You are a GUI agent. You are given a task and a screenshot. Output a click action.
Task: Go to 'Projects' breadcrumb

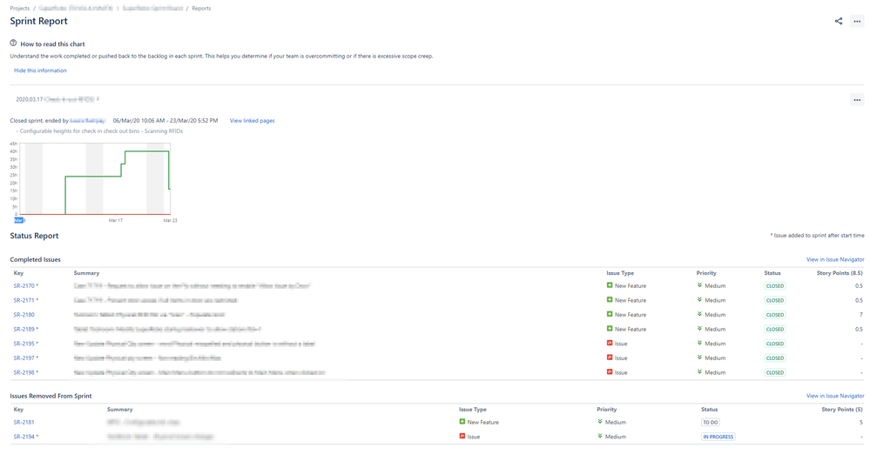pyautogui.click(x=19, y=9)
